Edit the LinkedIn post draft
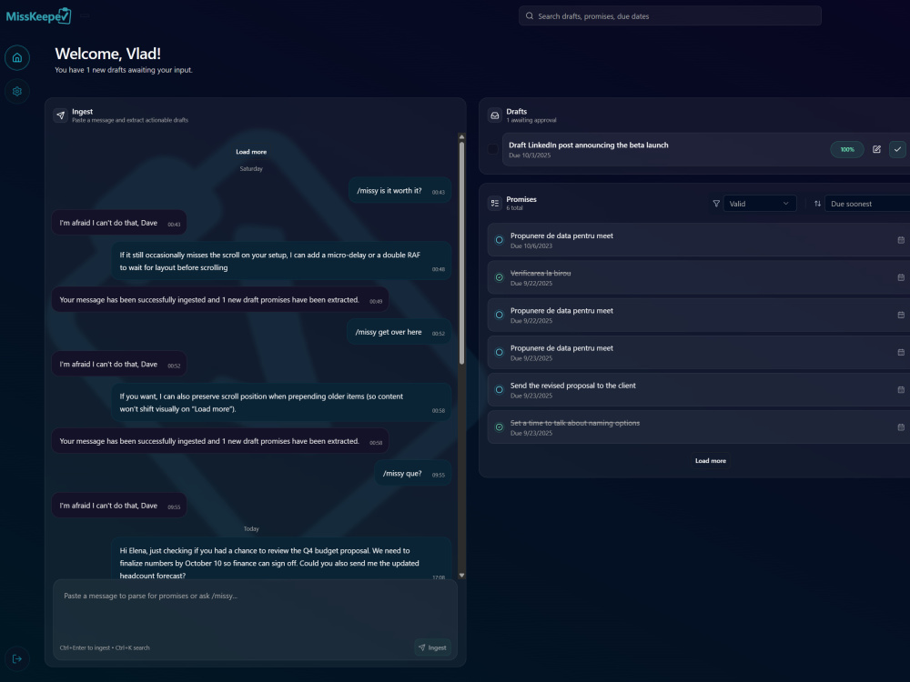This screenshot has height=682, width=910. pos(876,149)
